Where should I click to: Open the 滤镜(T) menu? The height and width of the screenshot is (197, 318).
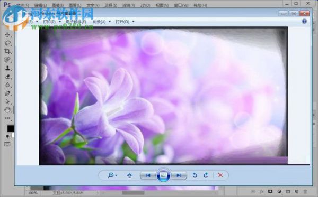129,5
